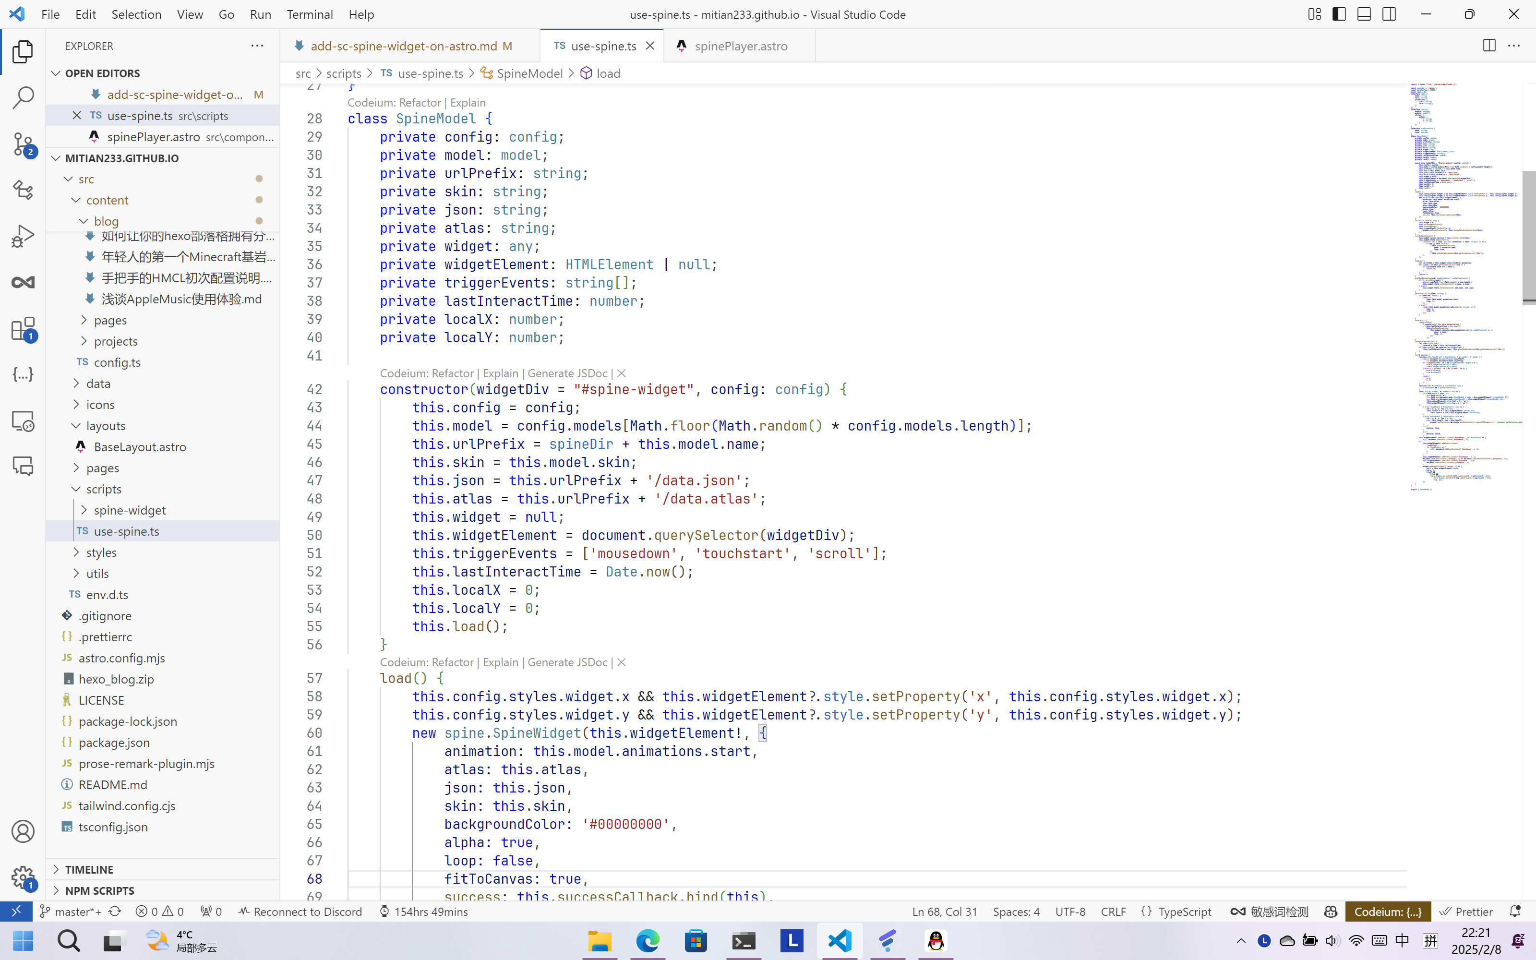Open the Explorer view in activity bar

23,51
